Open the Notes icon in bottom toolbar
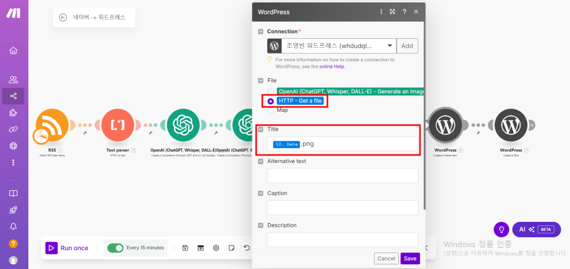Screen dimensions: 570x269 pyautogui.click(x=231, y=248)
